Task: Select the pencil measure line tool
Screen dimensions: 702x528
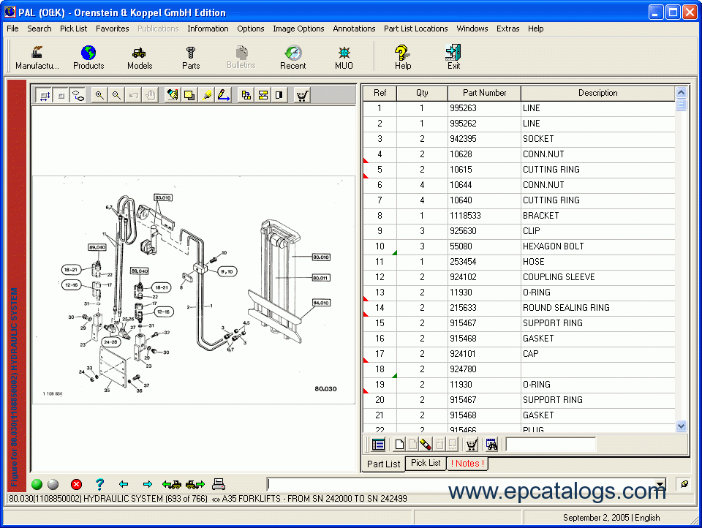Action: [224, 95]
